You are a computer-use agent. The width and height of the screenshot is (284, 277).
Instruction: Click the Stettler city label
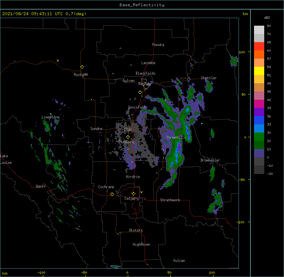click(x=209, y=78)
